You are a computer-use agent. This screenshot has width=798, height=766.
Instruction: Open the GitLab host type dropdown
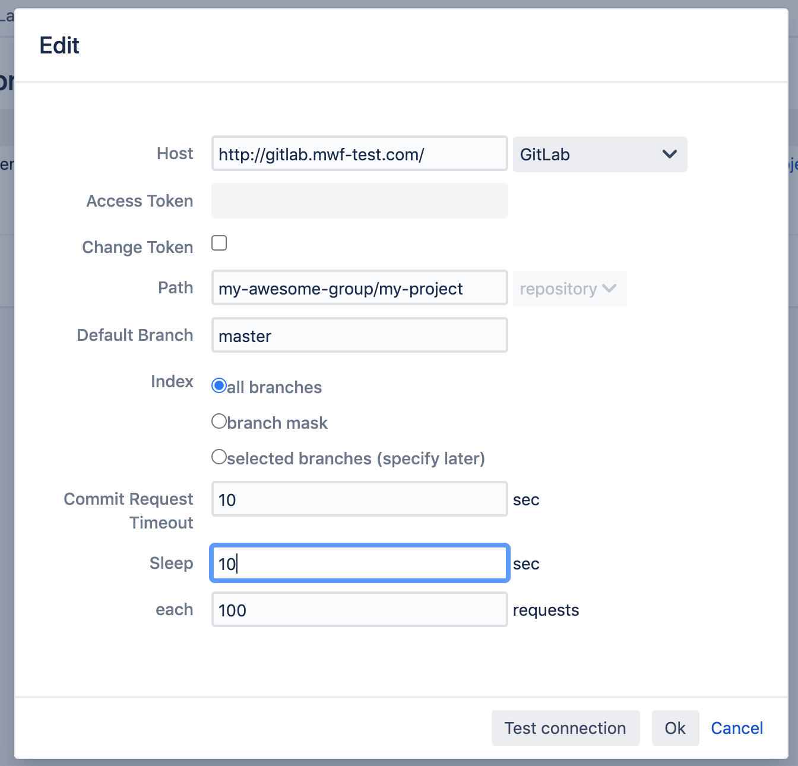[x=600, y=154]
